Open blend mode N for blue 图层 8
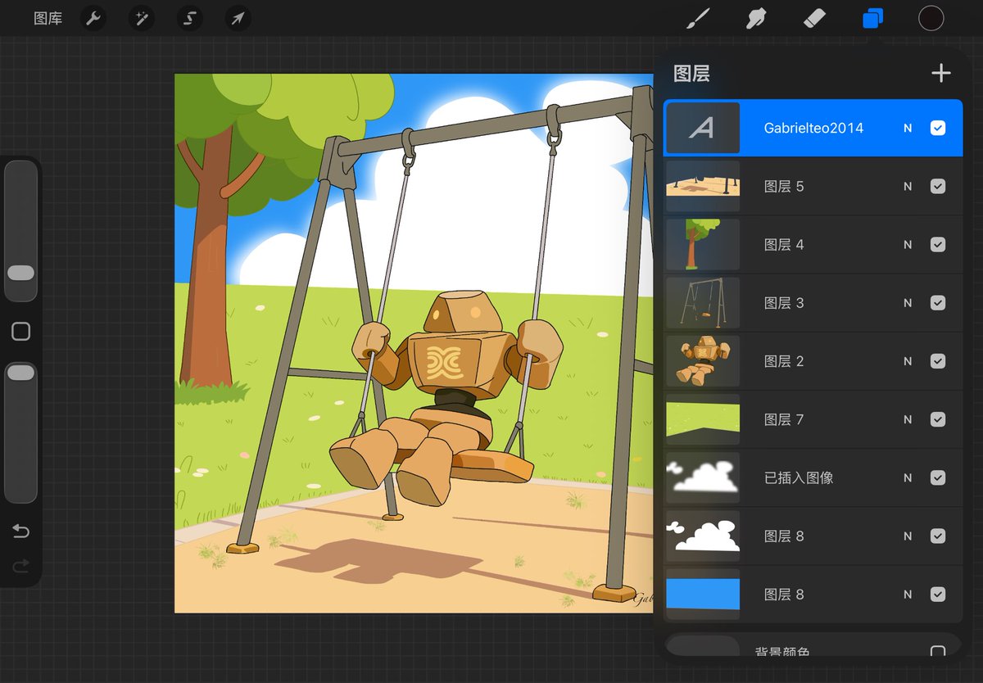The width and height of the screenshot is (983, 683). point(908,595)
